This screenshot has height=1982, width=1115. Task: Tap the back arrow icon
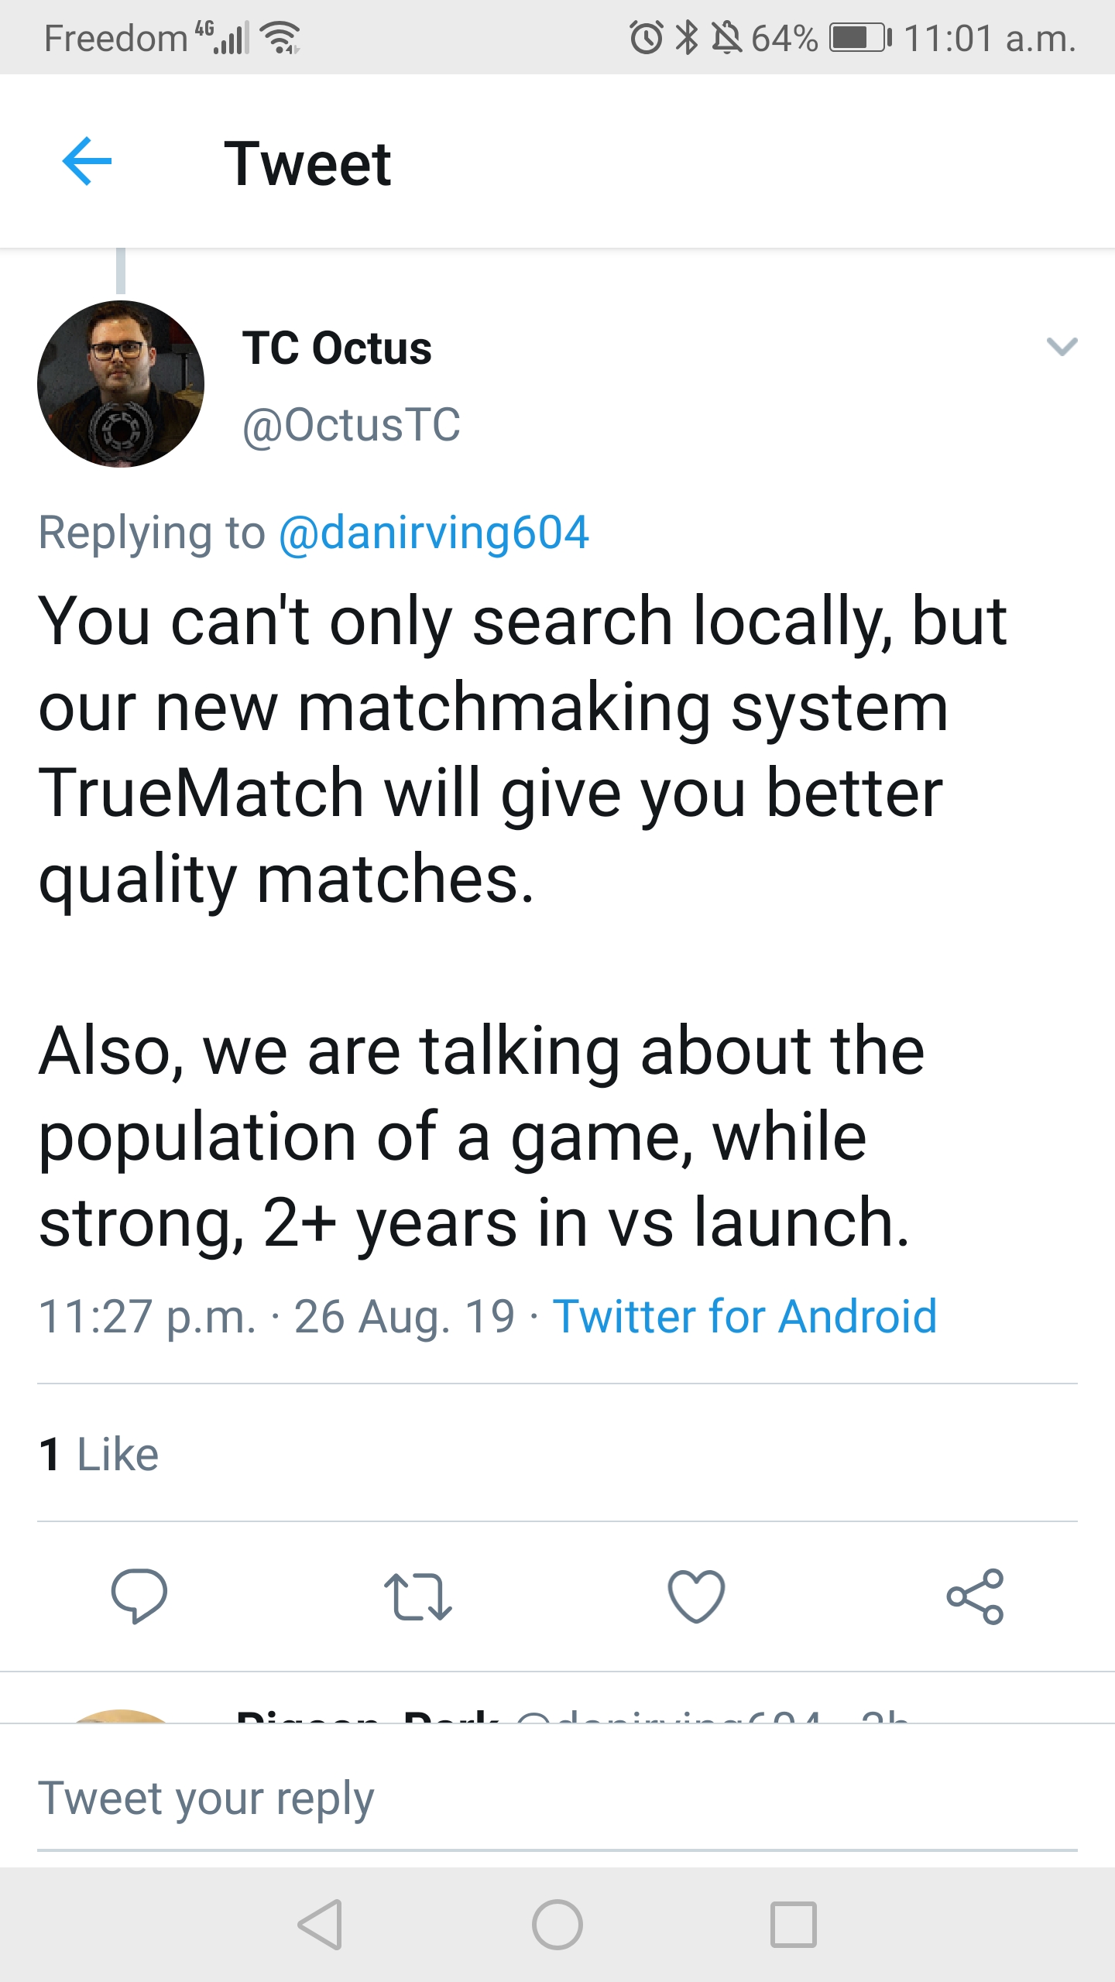[x=87, y=162]
